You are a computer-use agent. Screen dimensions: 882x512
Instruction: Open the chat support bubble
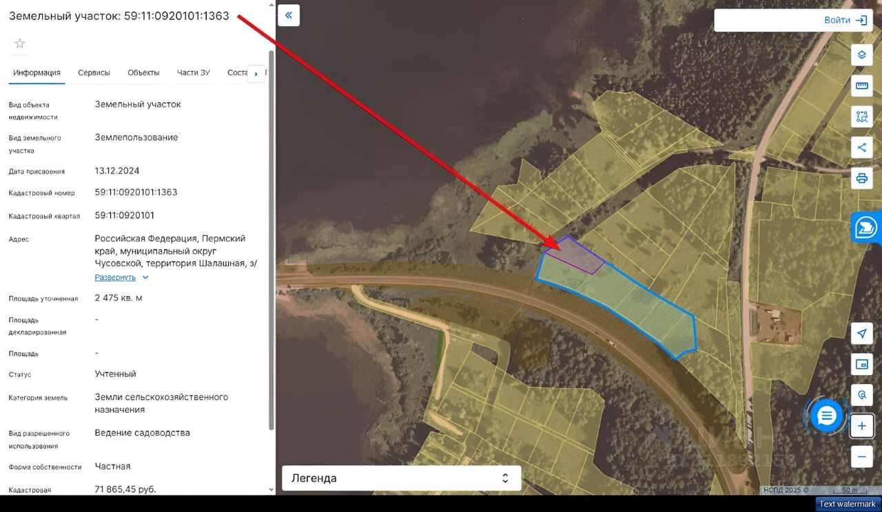click(x=827, y=416)
